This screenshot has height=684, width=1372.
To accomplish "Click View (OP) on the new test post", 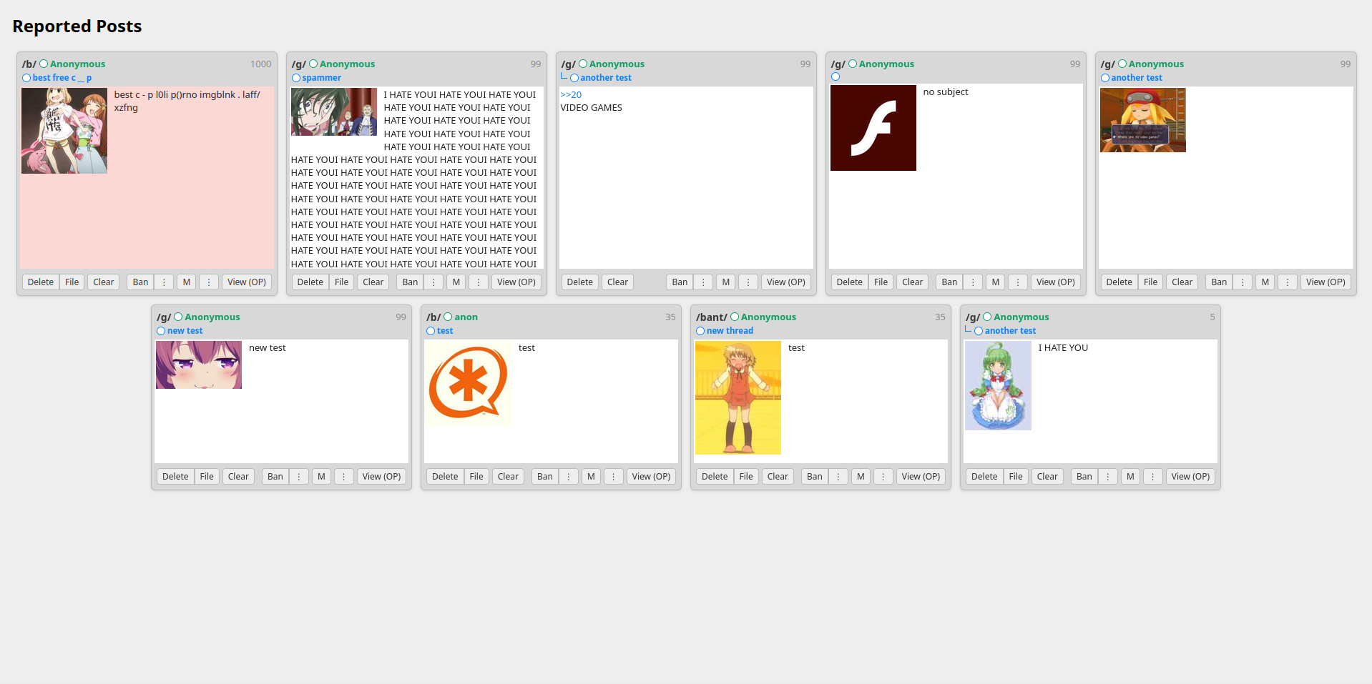I will point(381,477).
